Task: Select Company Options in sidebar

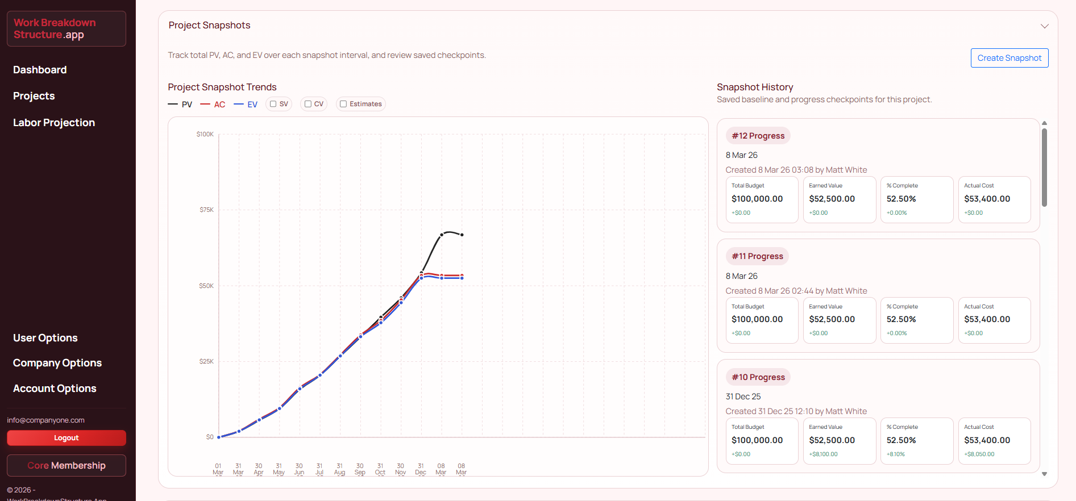Action: (57, 363)
